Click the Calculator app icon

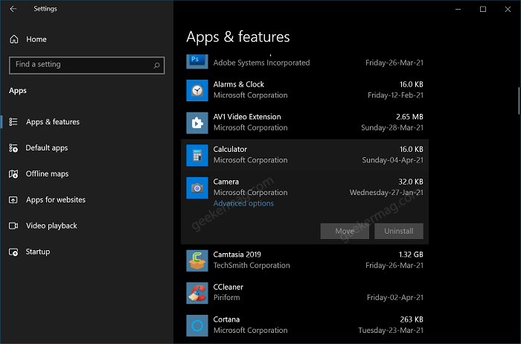tap(197, 155)
